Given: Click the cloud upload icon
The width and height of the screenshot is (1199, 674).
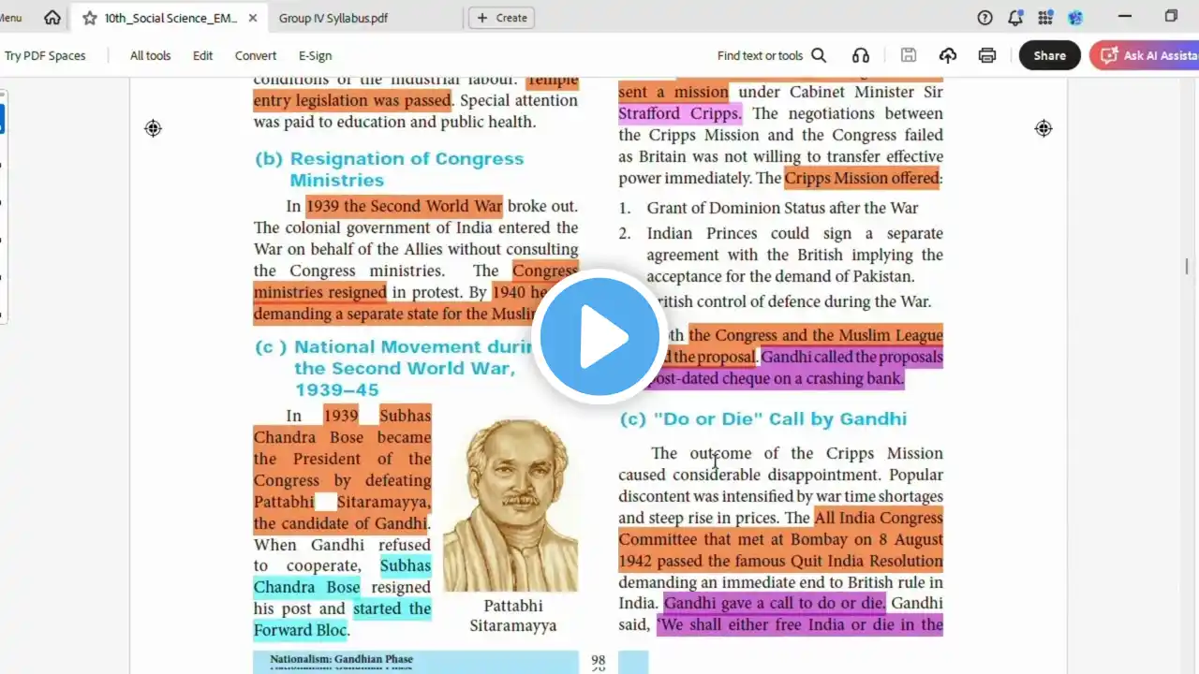Looking at the screenshot, I should pyautogui.click(x=948, y=55).
